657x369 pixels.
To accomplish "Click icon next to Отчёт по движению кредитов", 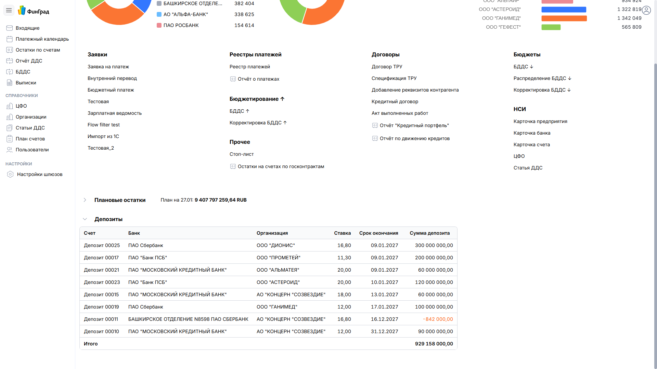I will 375,138.
